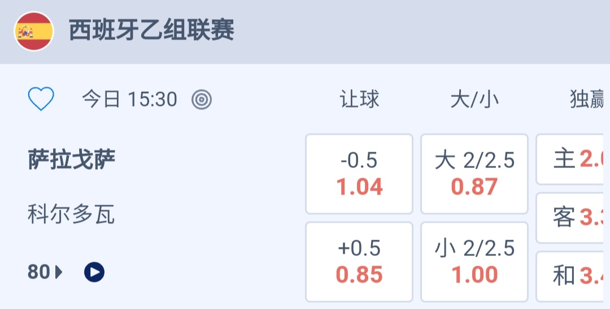Viewport: 610px width, 309px height.
Task: Open the 西班牙乙组联赛 league title
Action: click(x=151, y=30)
